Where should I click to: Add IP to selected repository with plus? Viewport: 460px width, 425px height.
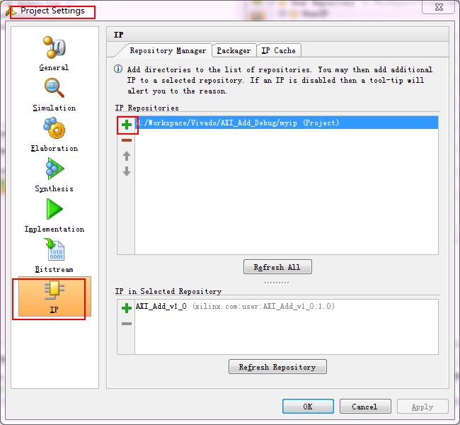click(x=127, y=308)
